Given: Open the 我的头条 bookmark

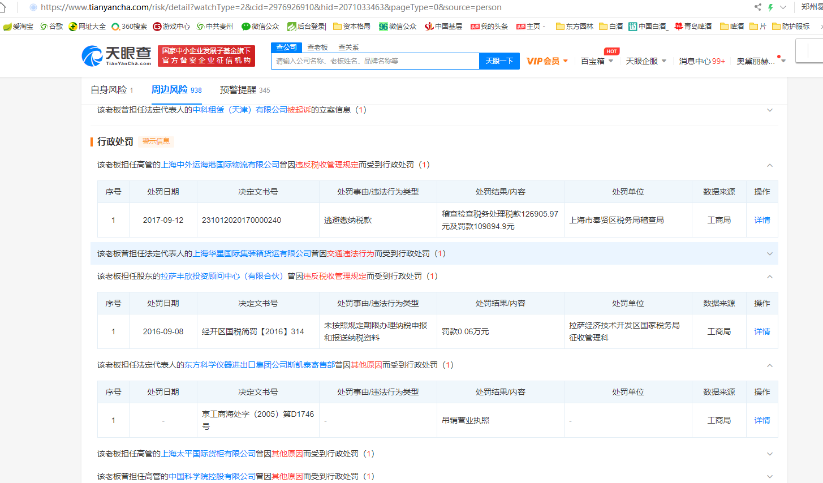Looking at the screenshot, I should pos(489,27).
